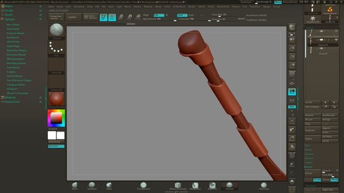344x193 pixels.
Task: Toggle Persp perspective view
Action: tap(292, 74)
